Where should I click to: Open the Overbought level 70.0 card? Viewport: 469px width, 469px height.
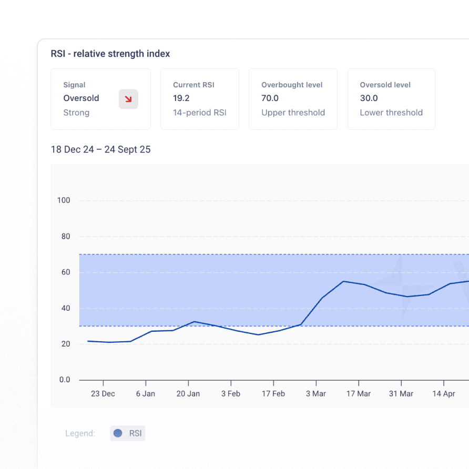pyautogui.click(x=293, y=99)
